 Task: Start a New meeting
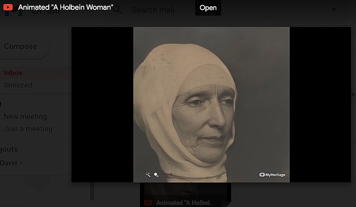point(25,117)
